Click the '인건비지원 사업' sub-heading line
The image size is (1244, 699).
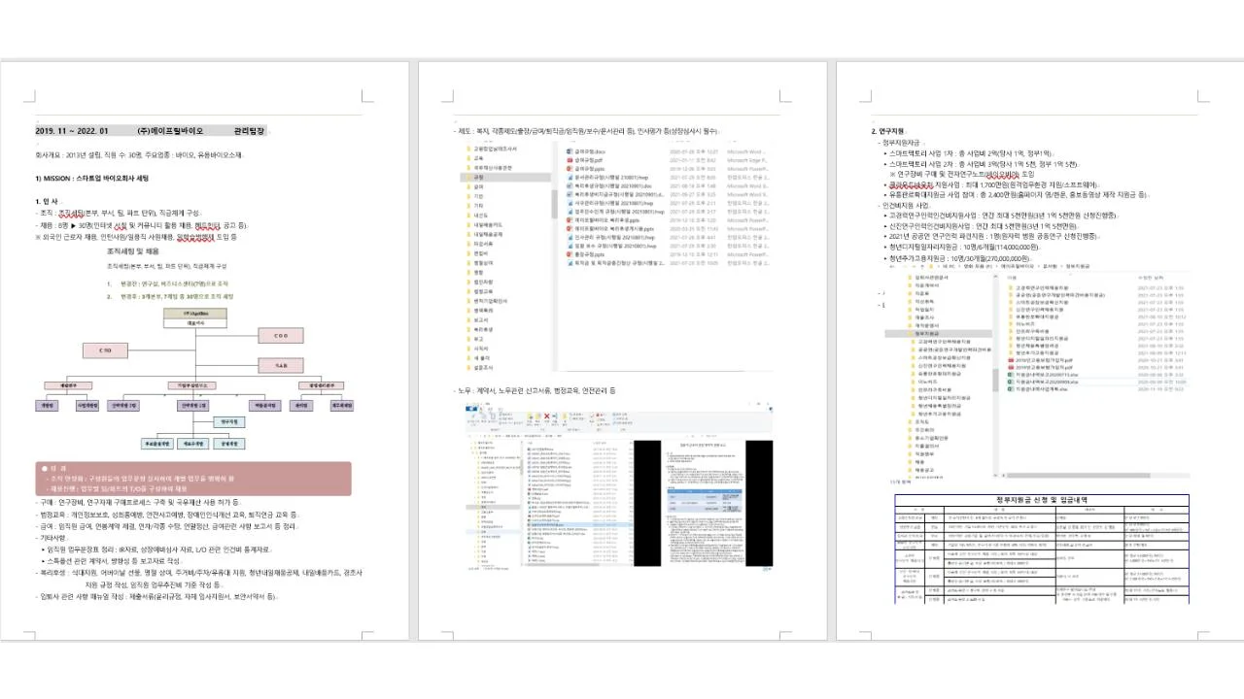pyautogui.click(x=903, y=205)
